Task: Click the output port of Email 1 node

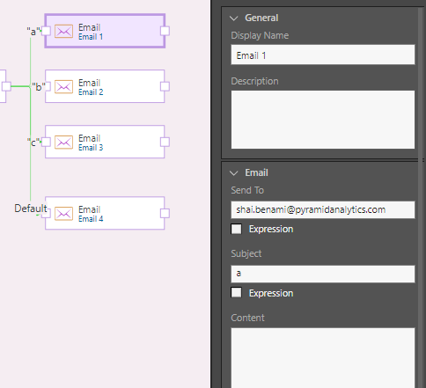Action: [165, 31]
